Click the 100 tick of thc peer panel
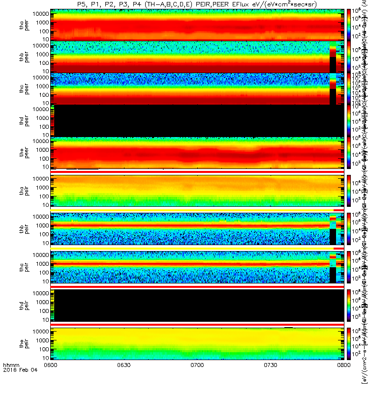Image resolution: width=369 pixels, height=393 pixels. (x=44, y=95)
